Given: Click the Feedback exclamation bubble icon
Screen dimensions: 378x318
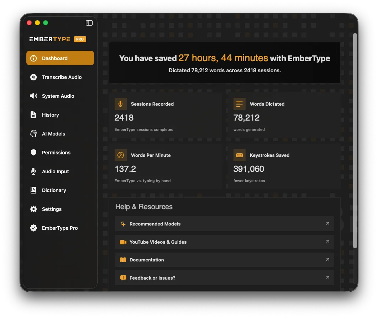Looking at the screenshot, I should tap(123, 278).
